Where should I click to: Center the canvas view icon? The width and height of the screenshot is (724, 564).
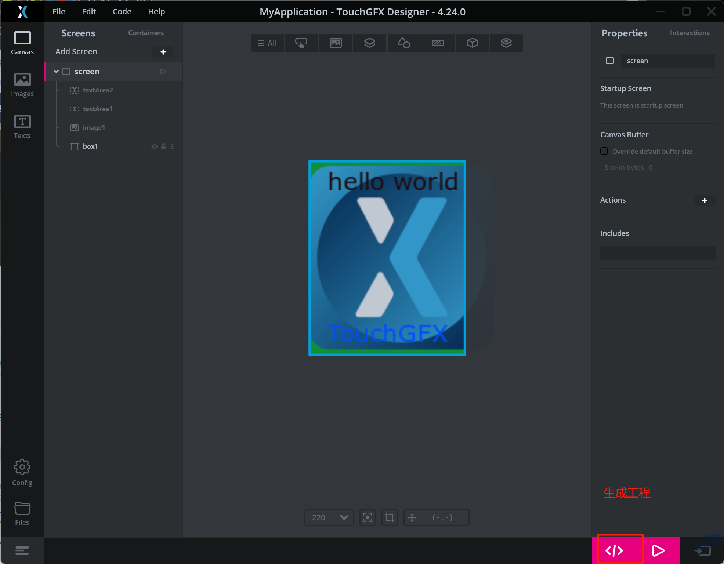(x=368, y=517)
